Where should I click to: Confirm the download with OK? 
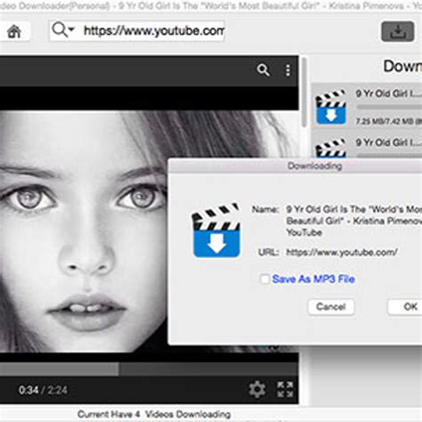click(406, 306)
